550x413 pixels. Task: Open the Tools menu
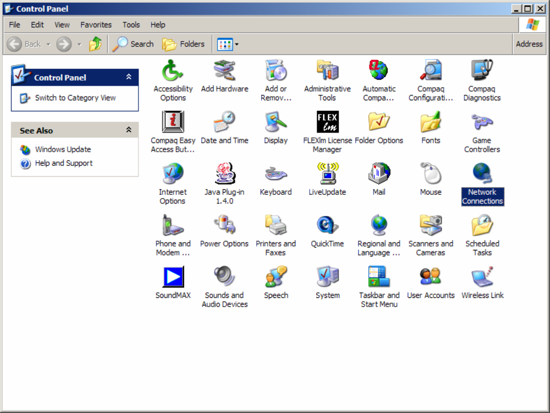131,25
